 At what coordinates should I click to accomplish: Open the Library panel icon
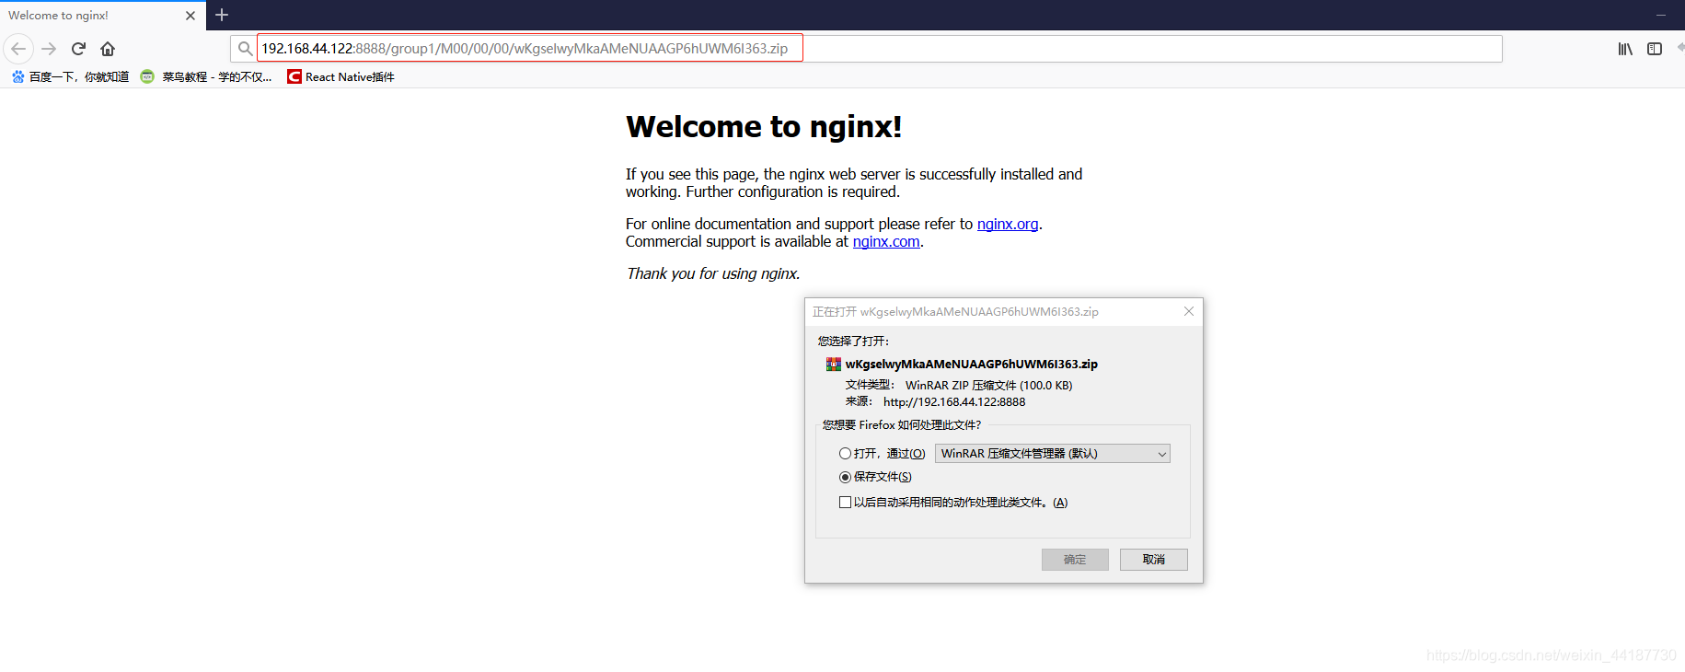tap(1625, 49)
